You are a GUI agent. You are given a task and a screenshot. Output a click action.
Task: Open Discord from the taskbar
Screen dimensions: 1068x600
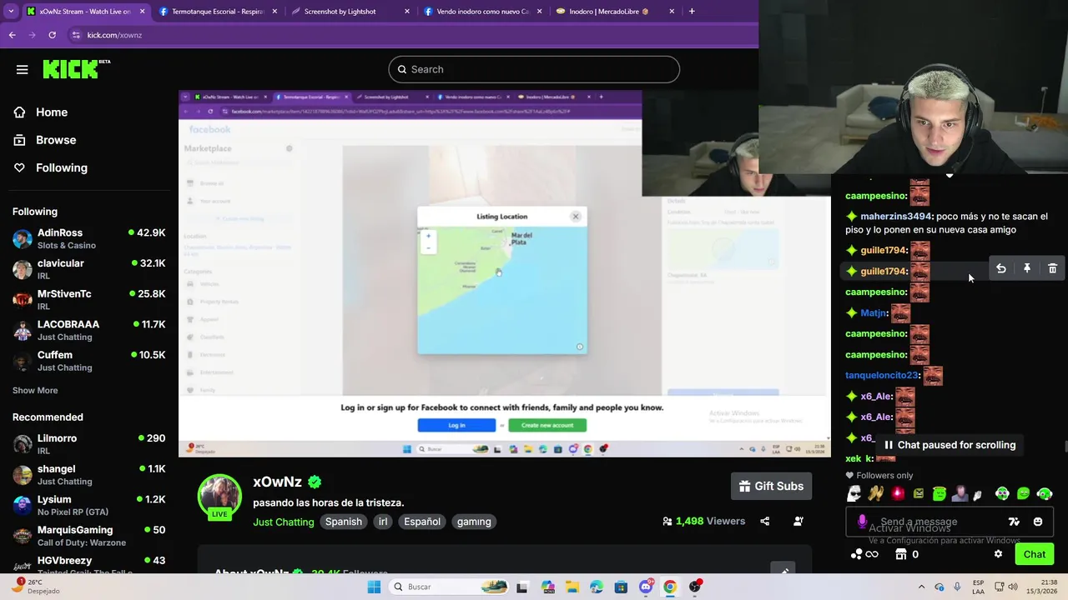coord(645,587)
